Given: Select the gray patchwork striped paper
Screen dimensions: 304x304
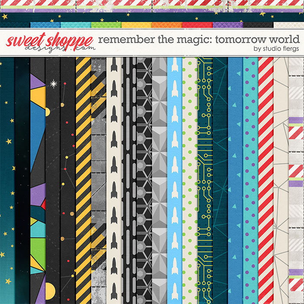Looking at the screenshot, I should (296, 181).
